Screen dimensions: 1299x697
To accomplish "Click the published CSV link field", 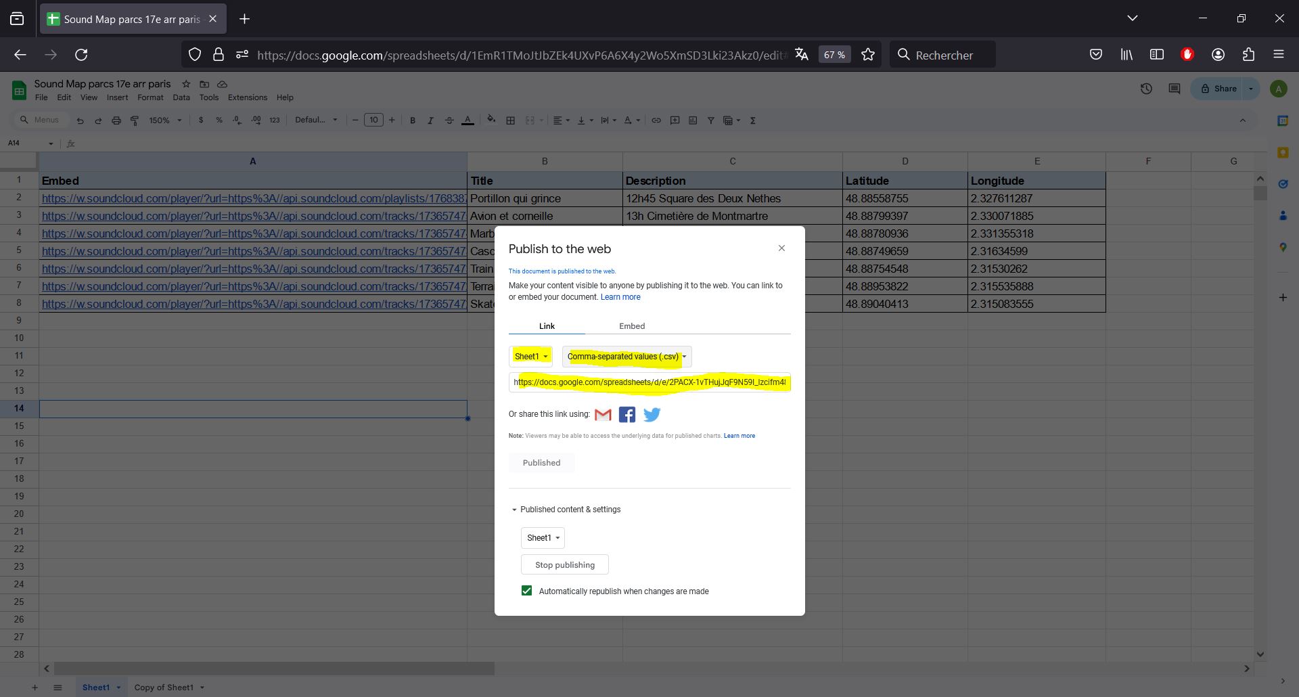I will [649, 382].
